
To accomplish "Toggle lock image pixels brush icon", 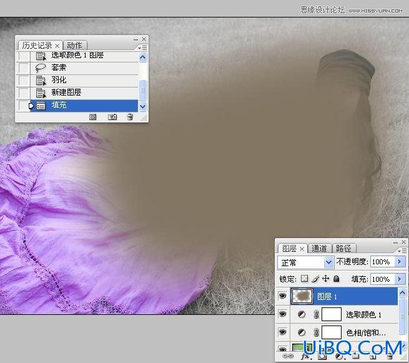I will coord(315,279).
